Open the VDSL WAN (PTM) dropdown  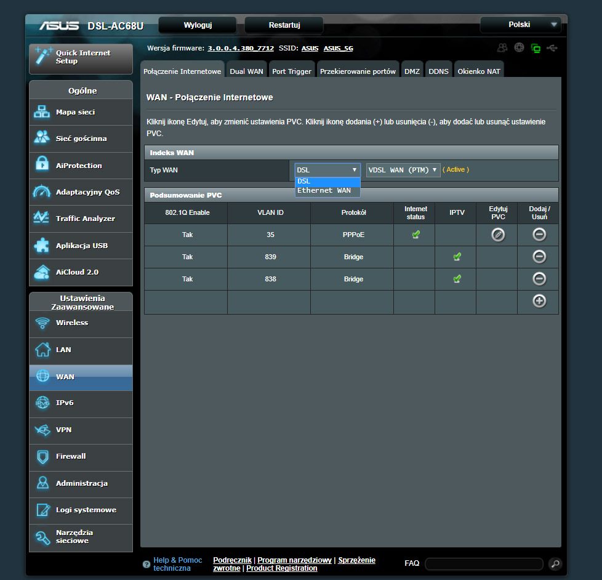click(403, 170)
